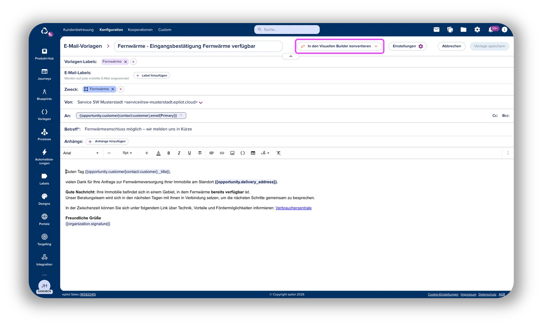Increase the font size
This screenshot has height=326, width=542.
pyautogui.click(x=147, y=153)
